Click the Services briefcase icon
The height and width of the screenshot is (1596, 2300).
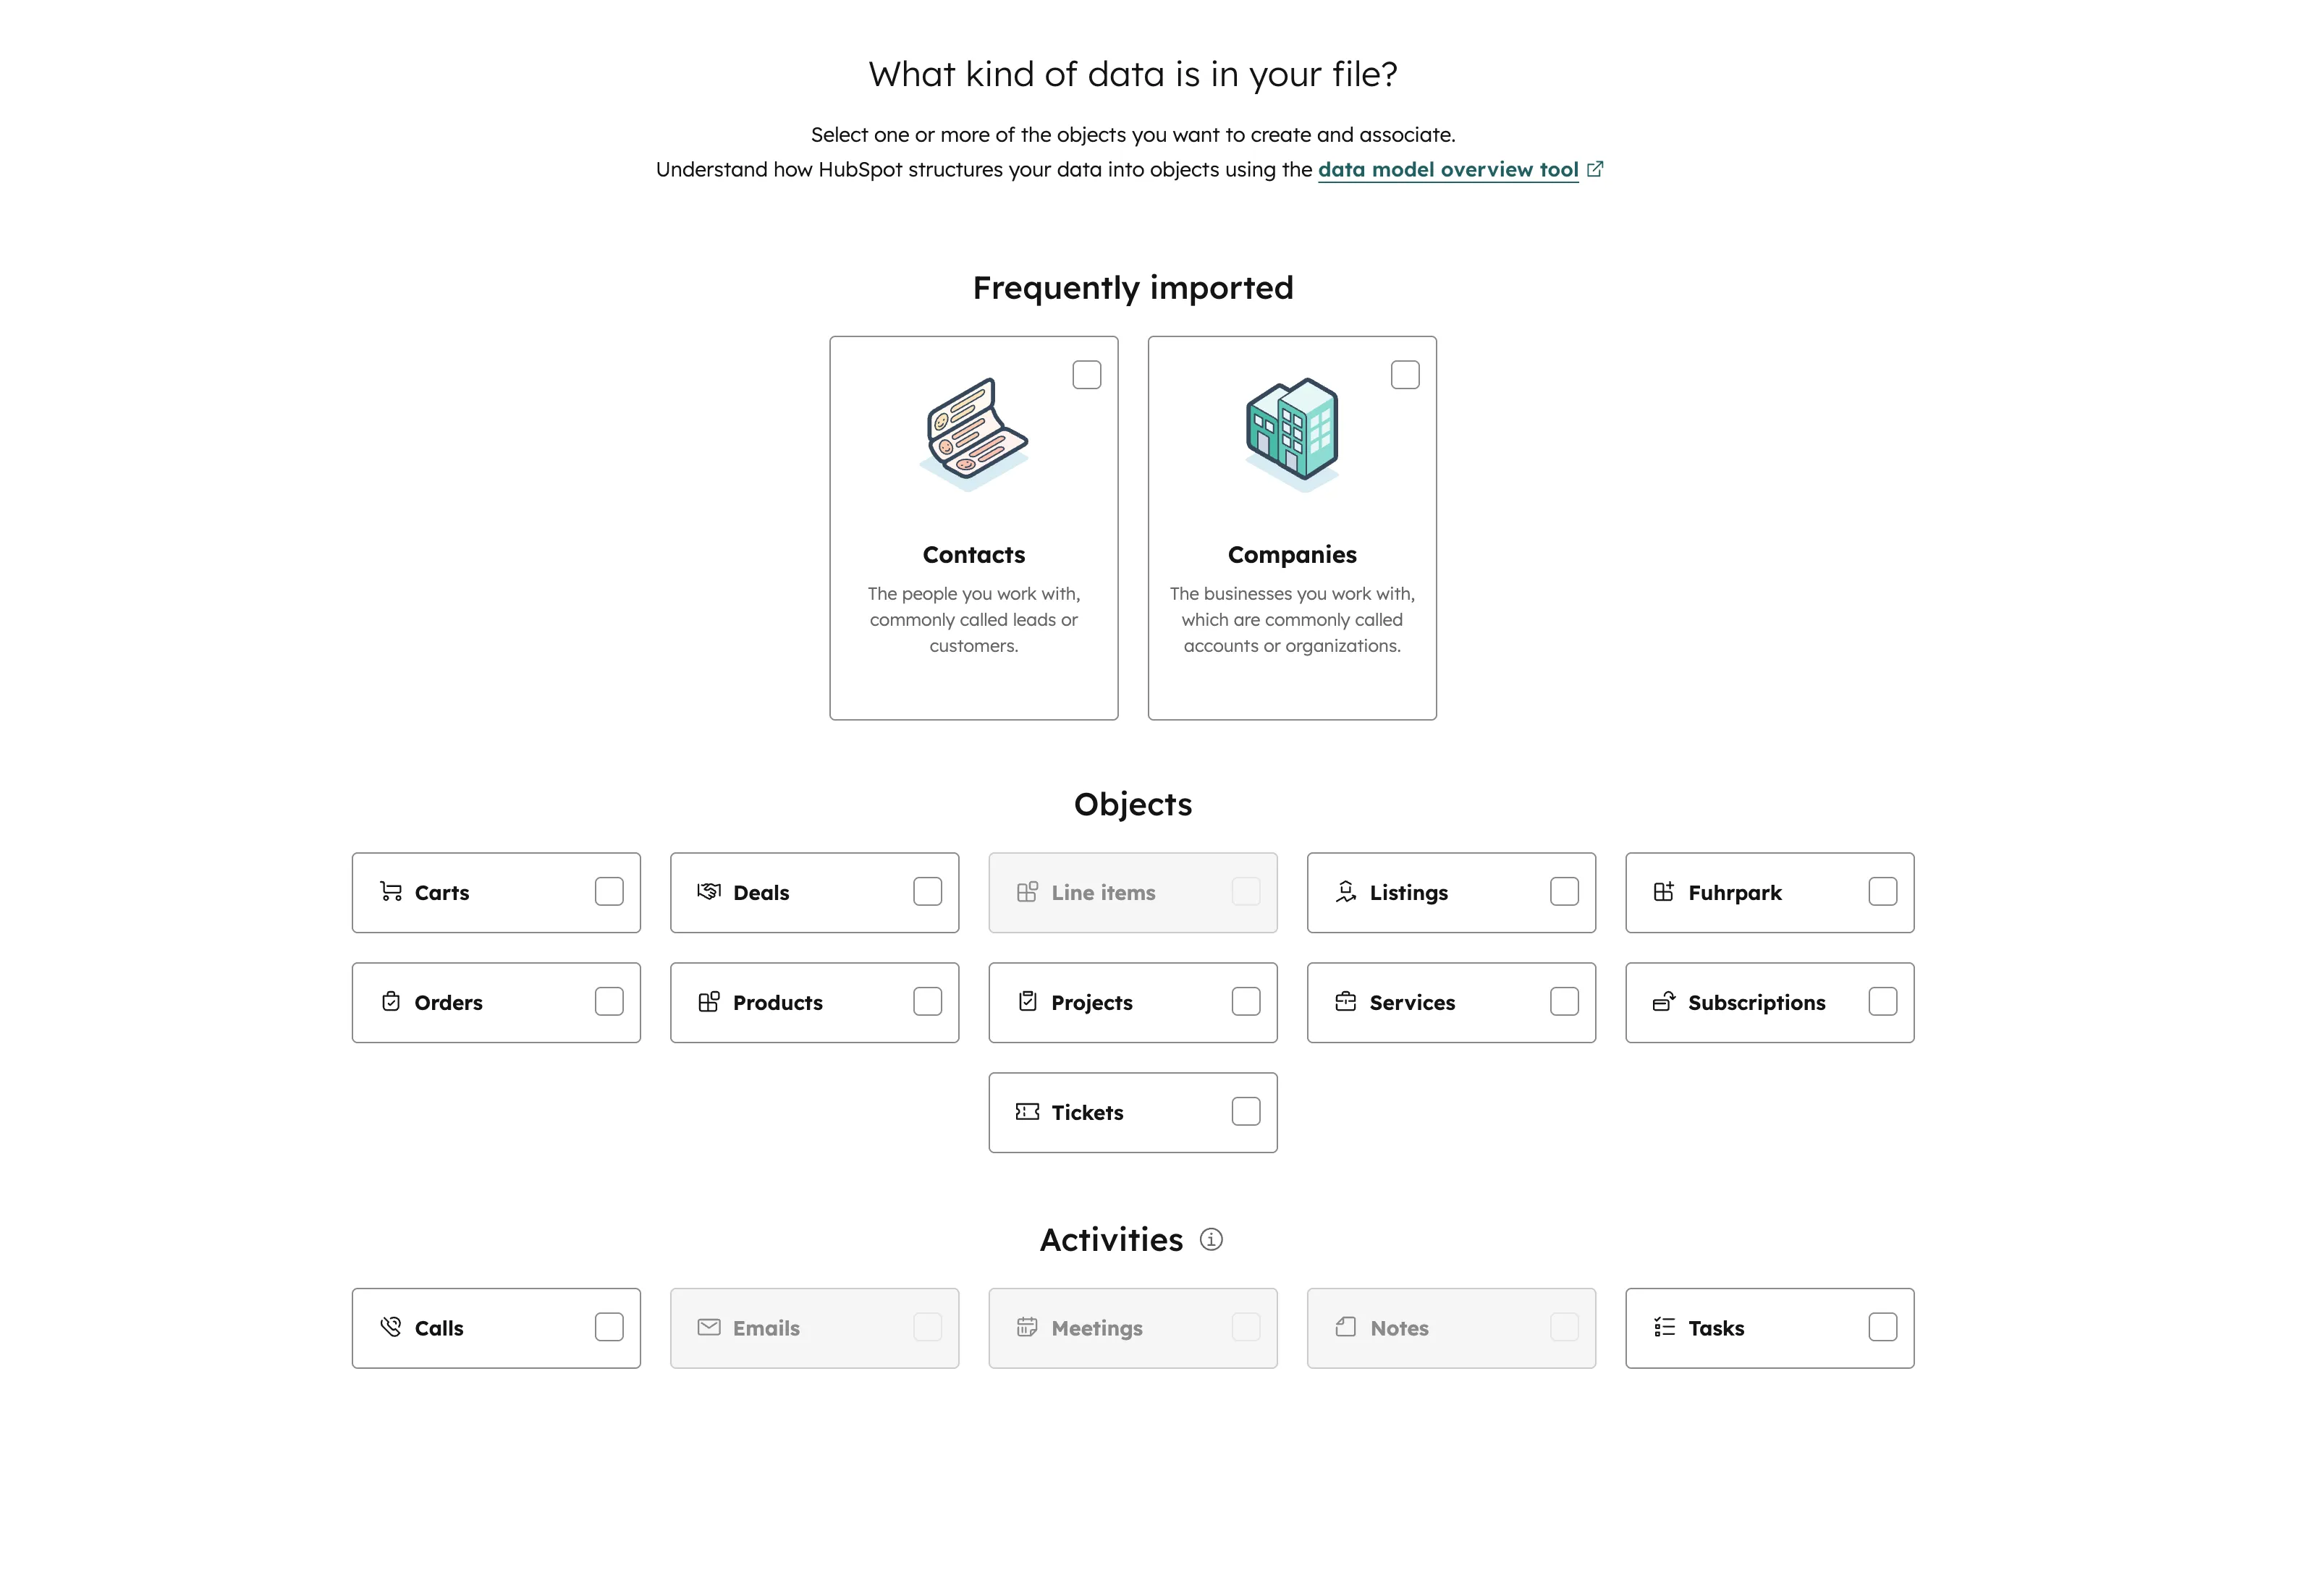(1345, 1002)
